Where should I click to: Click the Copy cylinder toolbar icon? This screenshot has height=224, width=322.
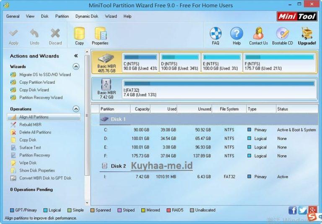79,33
